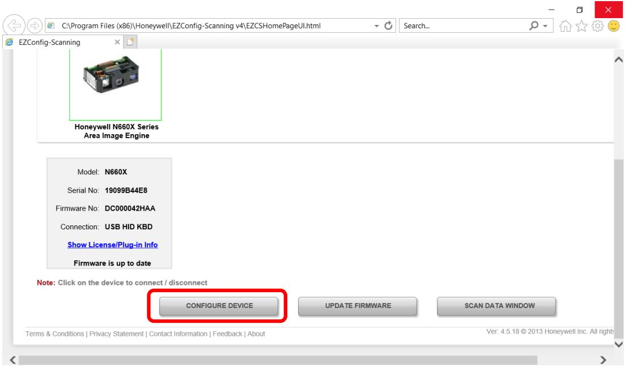Open a new tab button

130,42
